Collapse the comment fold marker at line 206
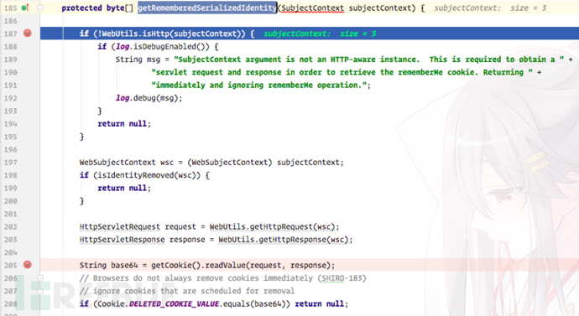 pos(40,278)
